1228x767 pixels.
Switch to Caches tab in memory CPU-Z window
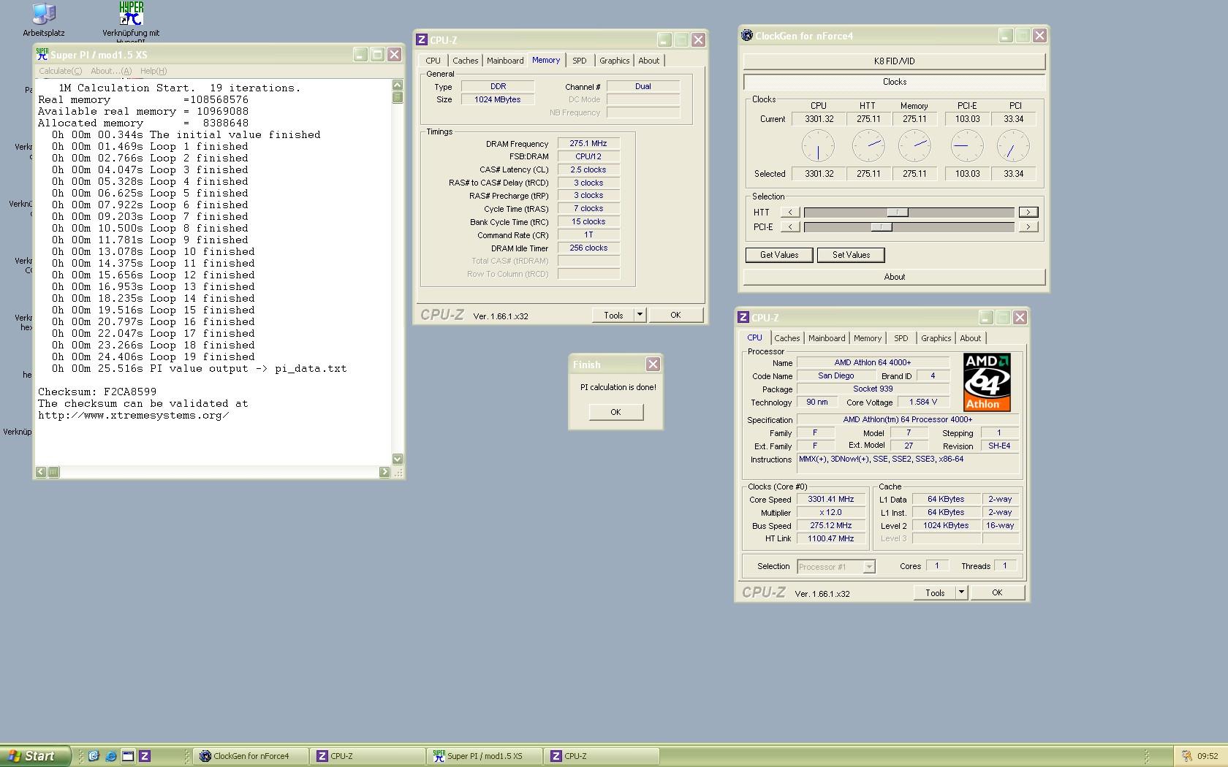[465, 61]
